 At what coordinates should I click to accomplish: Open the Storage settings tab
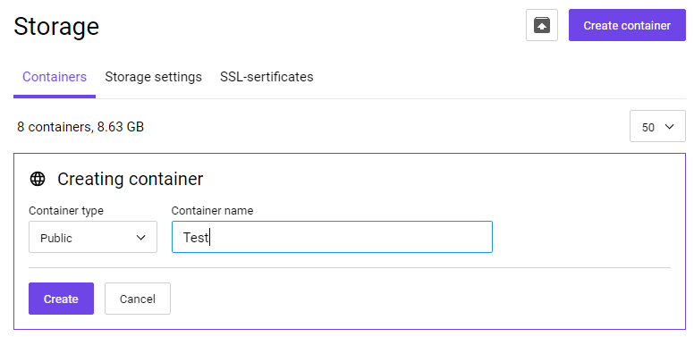pyautogui.click(x=153, y=77)
